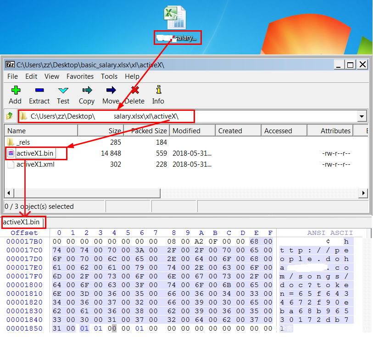Image resolution: width=373 pixels, height=337 pixels.
Task: Click the Extract minus icon
Action: 39,90
